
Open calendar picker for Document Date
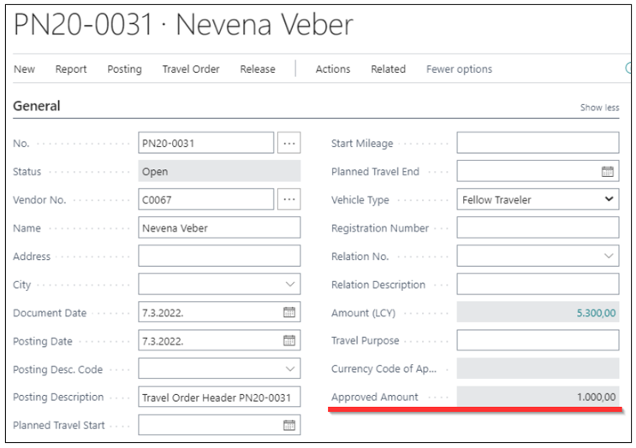(x=289, y=312)
